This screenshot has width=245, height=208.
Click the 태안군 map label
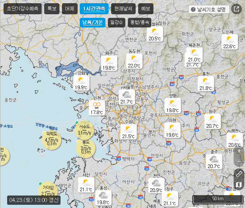pyautogui.click(x=65, y=186)
